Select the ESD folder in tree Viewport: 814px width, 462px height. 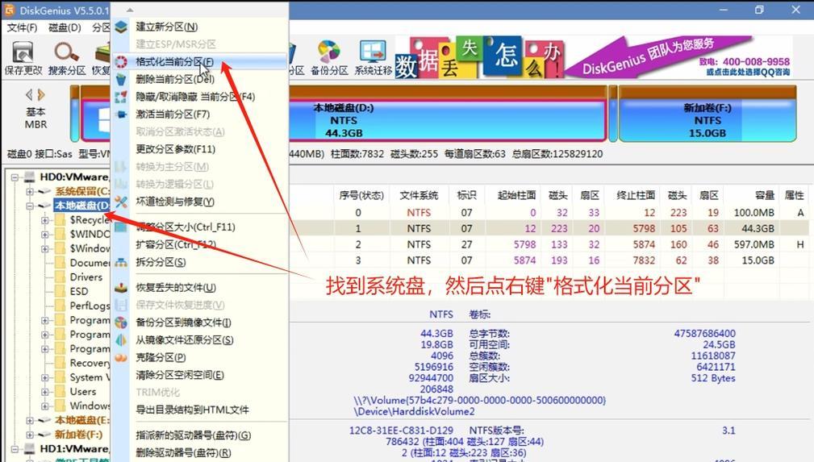click(x=79, y=292)
